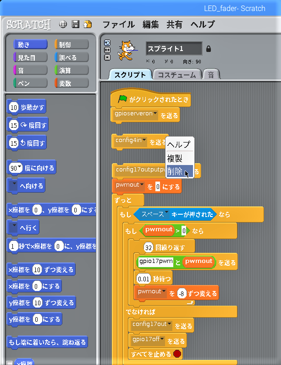Image resolution: width=281 pixels, height=365 pixels.
Task: Select the 変数 block category
Action: (72, 83)
